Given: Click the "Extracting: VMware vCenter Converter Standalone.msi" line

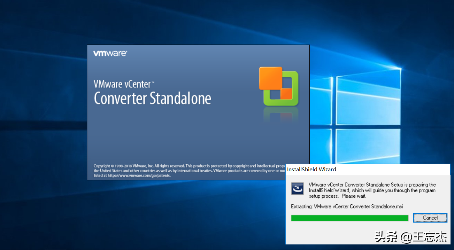Looking at the screenshot, I should (347, 206).
